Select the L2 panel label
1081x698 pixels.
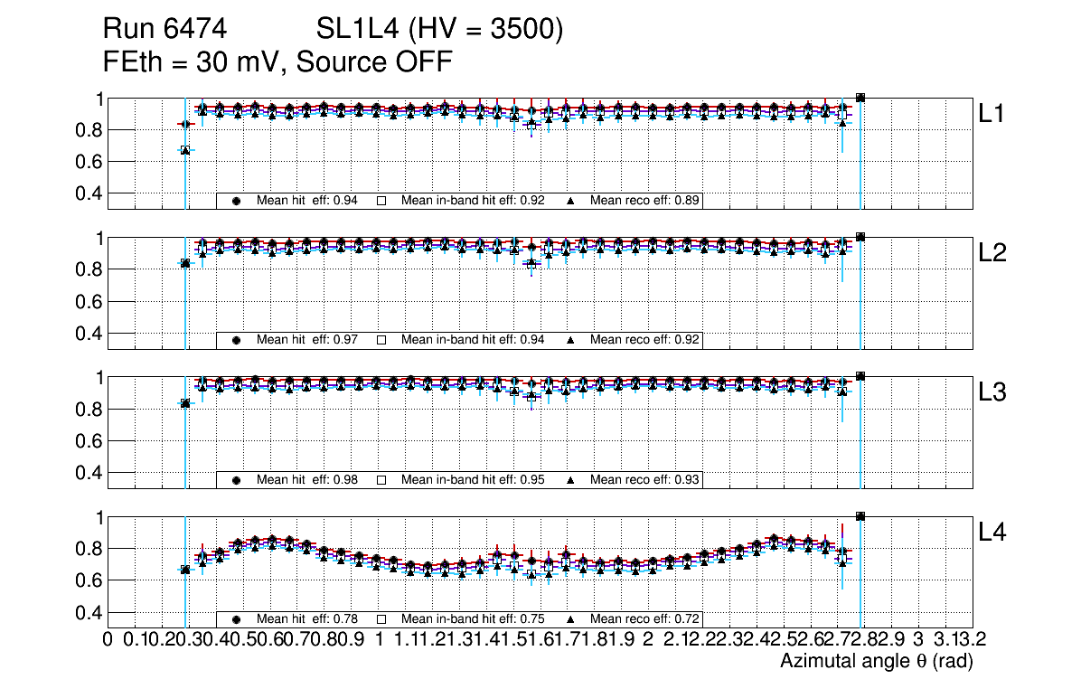[992, 253]
